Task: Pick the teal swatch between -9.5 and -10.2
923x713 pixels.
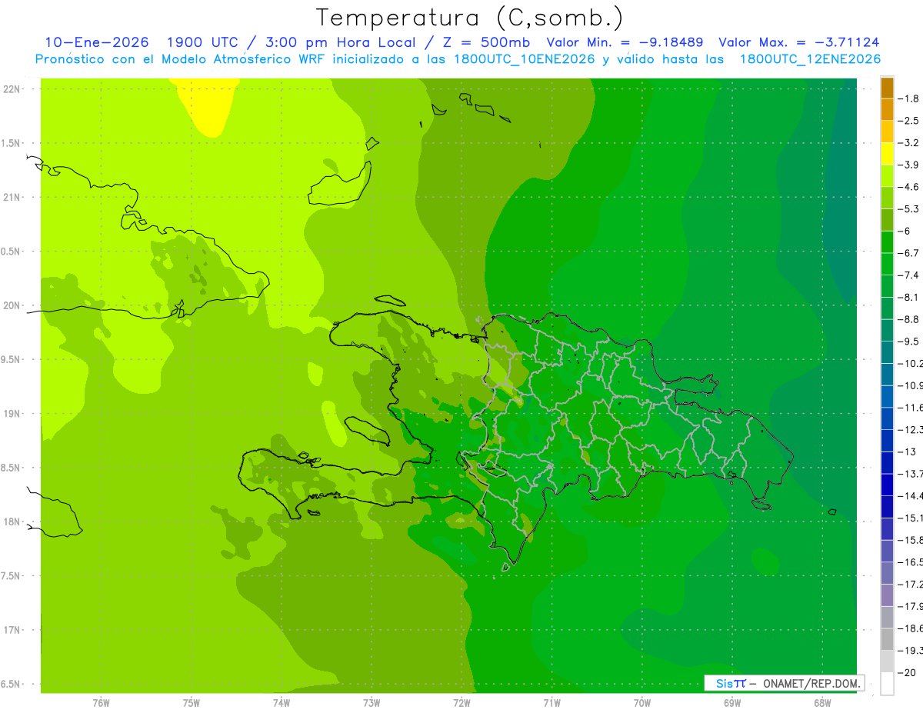Action: (x=887, y=352)
